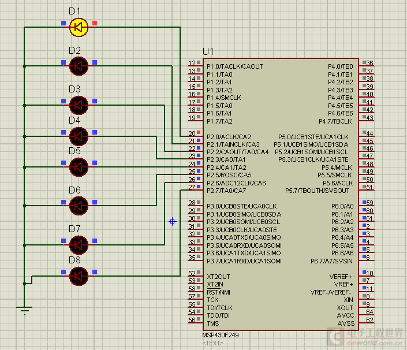The width and height of the screenshot is (407, 350).
Task: Click pin number 56 on chip U1
Action: coord(192,319)
